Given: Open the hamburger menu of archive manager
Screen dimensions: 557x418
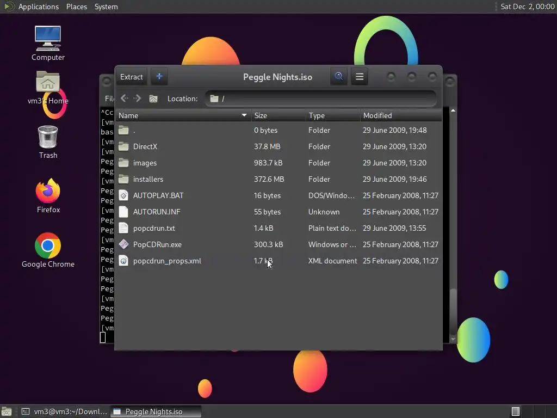Looking at the screenshot, I should click(x=360, y=77).
